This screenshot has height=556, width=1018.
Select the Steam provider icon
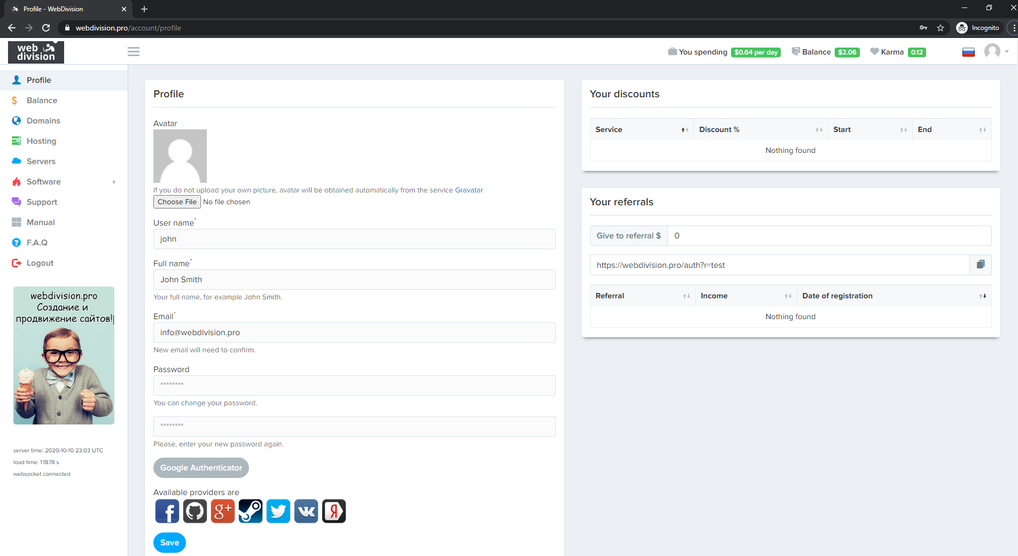coord(251,511)
